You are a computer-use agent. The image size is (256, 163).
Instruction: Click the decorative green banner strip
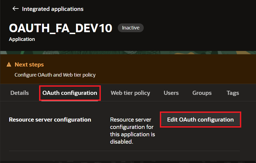pyautogui.click(x=128, y=52)
